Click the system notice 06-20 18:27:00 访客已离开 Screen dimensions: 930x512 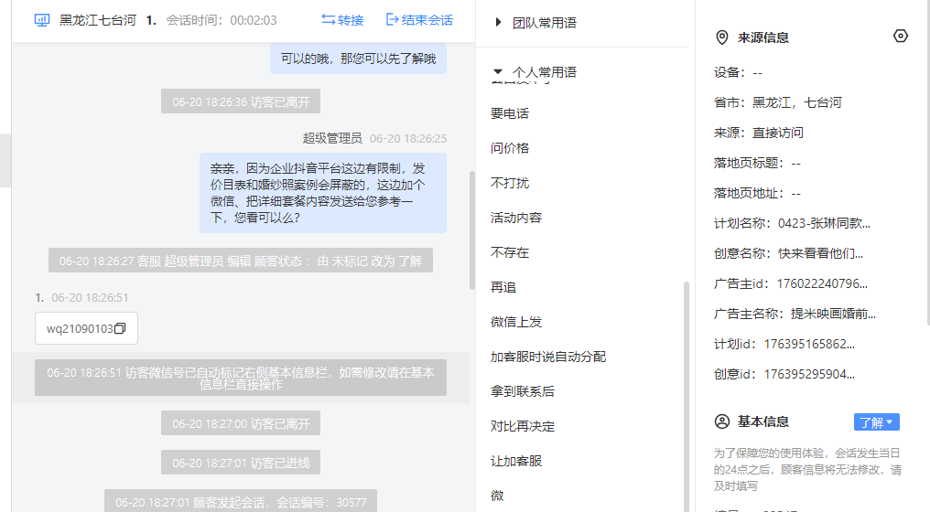click(241, 423)
